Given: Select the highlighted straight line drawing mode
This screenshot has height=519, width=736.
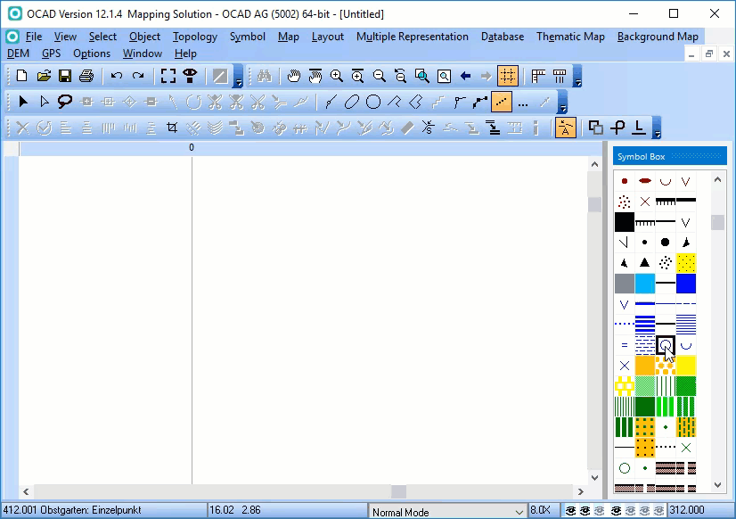Looking at the screenshot, I should coord(502,102).
